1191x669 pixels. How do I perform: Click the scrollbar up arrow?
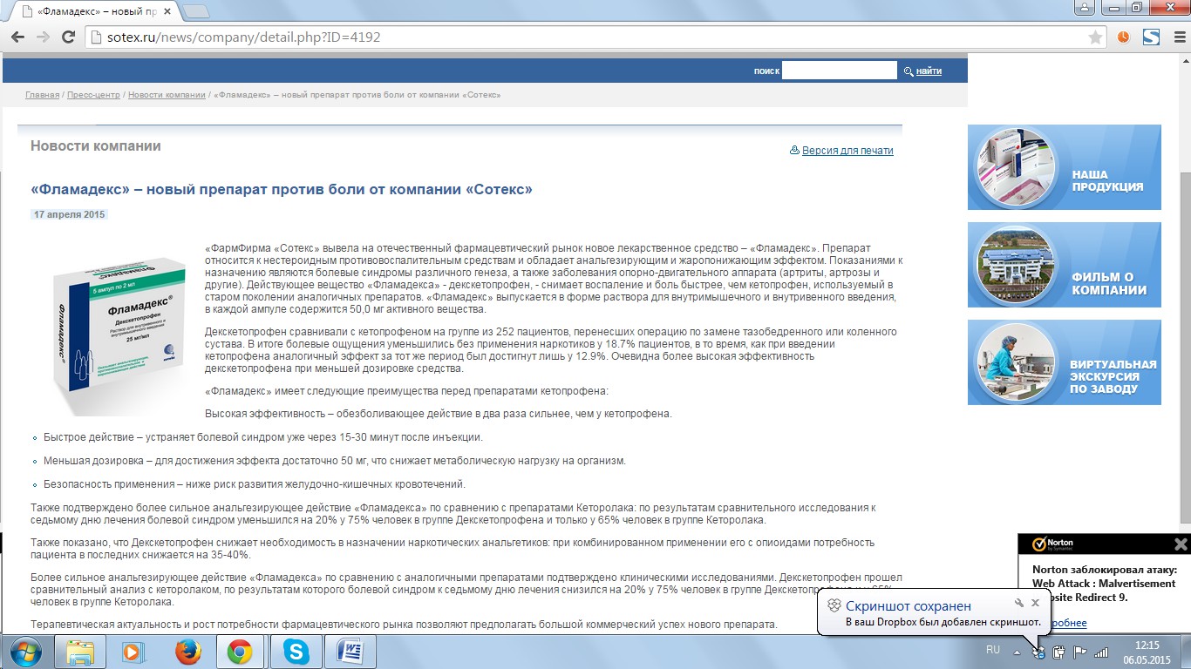1184,61
